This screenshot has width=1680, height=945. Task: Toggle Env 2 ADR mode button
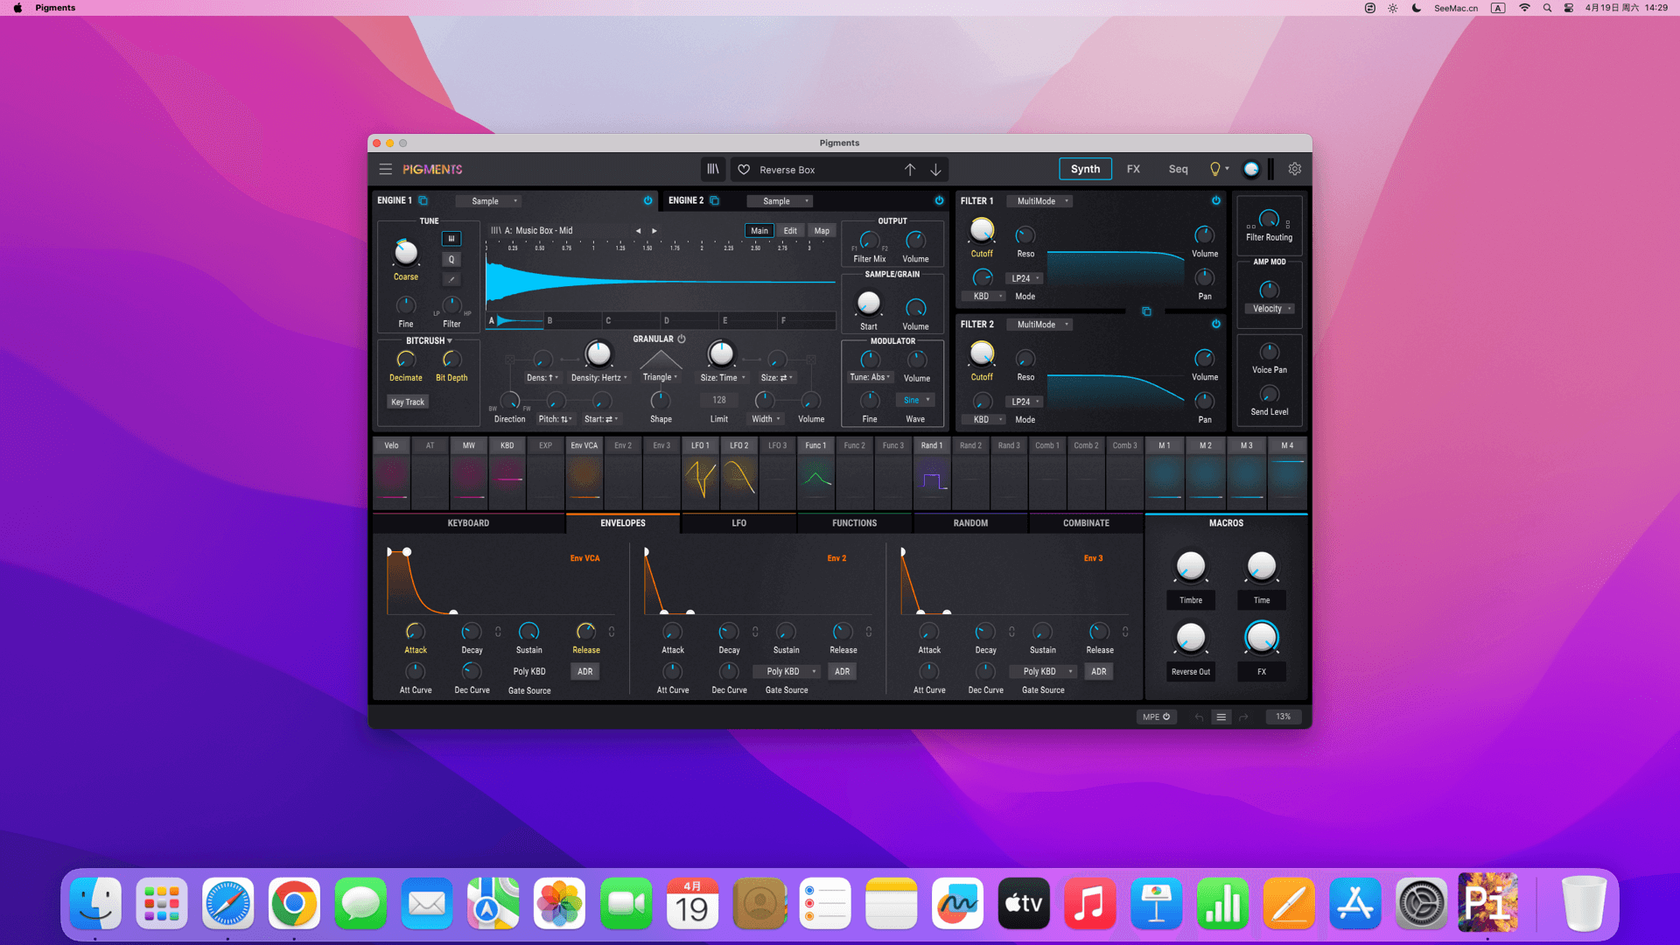[843, 672]
